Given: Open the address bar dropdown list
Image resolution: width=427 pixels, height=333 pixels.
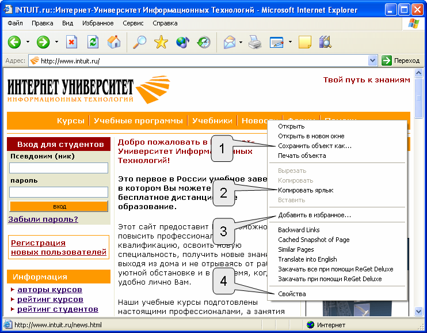Looking at the screenshot, I should [372, 60].
